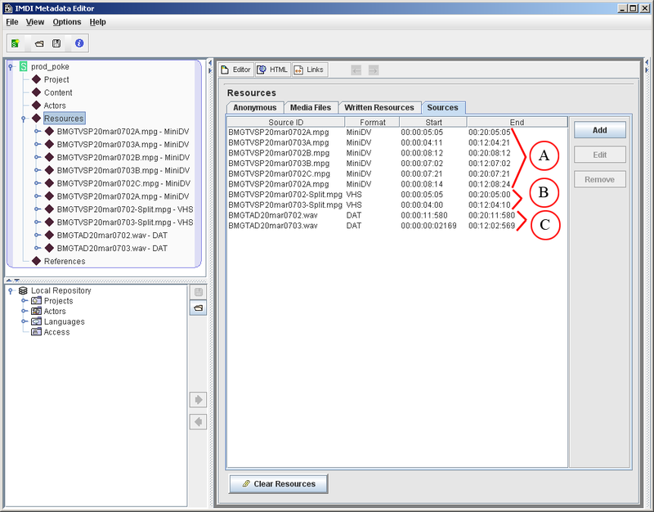The width and height of the screenshot is (654, 512).
Task: Click the new session icon in toolbar
Action: click(x=16, y=43)
